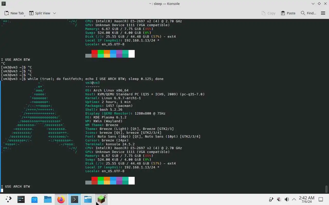Click the 'Icons: breeze [Qt]' line
329x205 pixels.
tap(123, 132)
